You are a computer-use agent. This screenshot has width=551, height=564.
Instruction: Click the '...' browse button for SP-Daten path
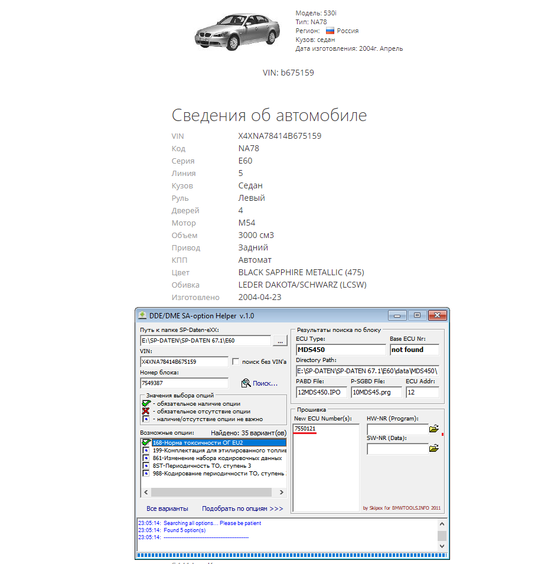click(280, 341)
